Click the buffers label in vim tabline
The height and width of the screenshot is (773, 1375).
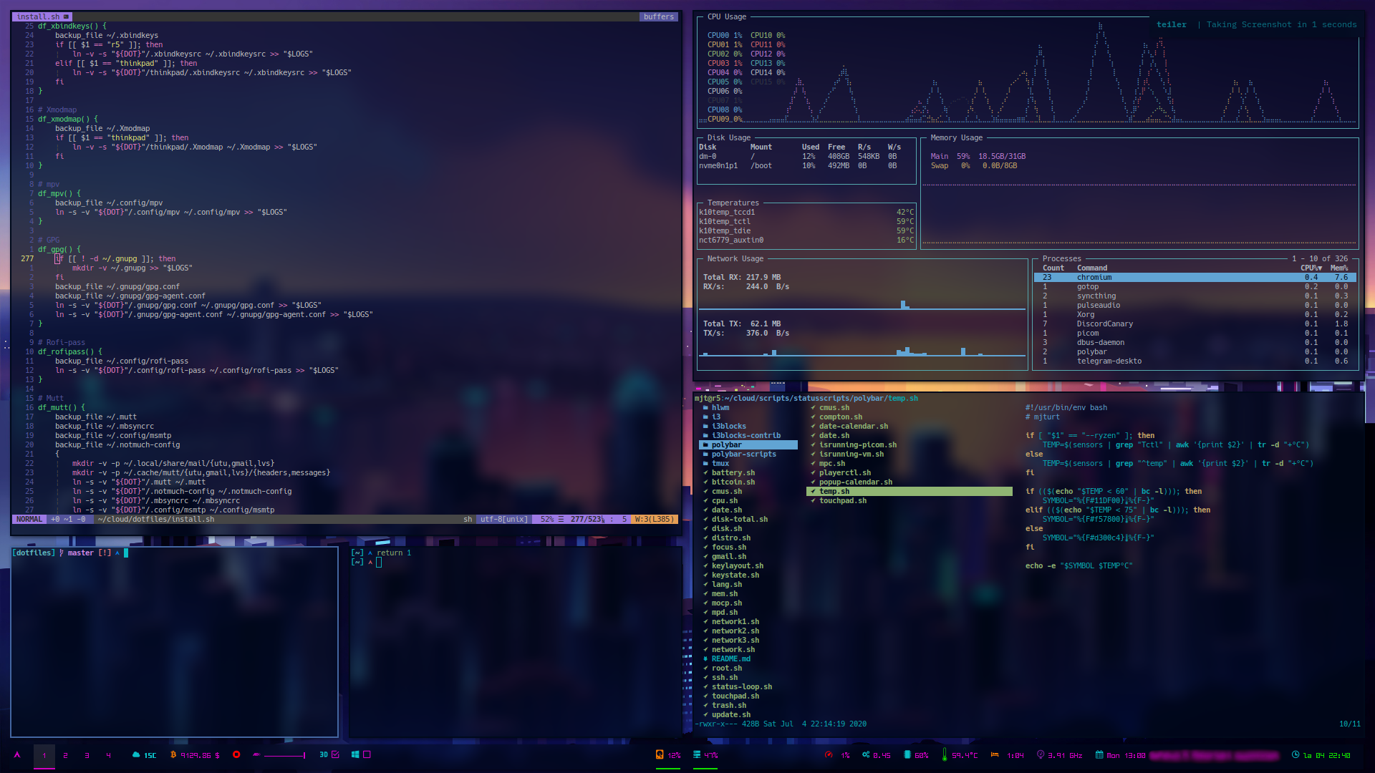click(x=658, y=16)
